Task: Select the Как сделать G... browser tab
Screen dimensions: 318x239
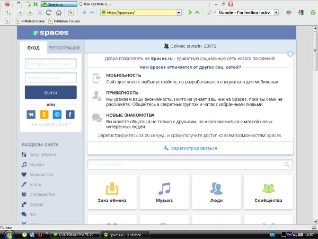Action: 95,4
